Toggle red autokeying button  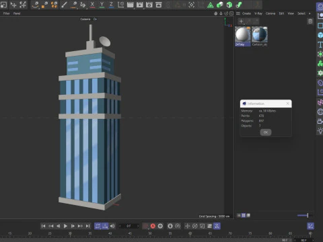pyautogui.click(x=153, y=226)
